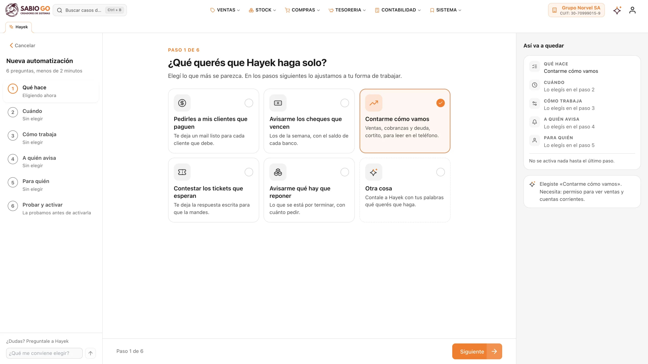This screenshot has height=364, width=648.
Task: Select radio for Otra cosa option
Action: (440, 172)
